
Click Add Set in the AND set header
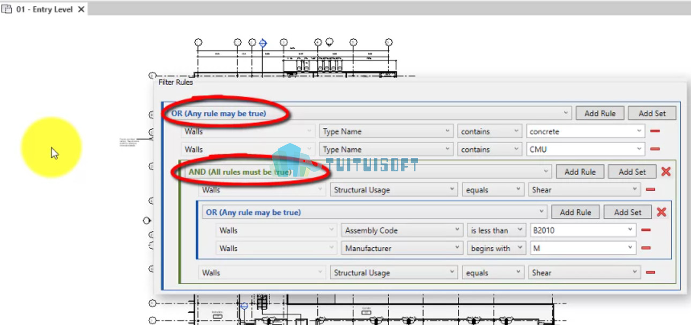click(x=633, y=172)
